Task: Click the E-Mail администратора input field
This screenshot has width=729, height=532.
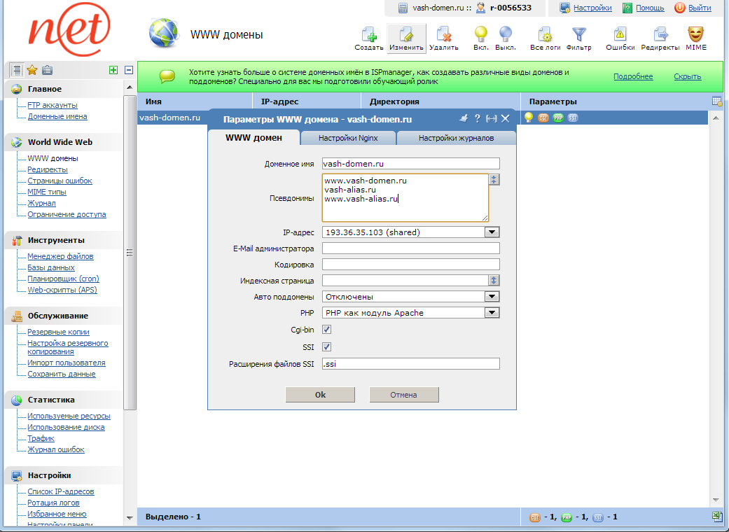Action: 410,248
